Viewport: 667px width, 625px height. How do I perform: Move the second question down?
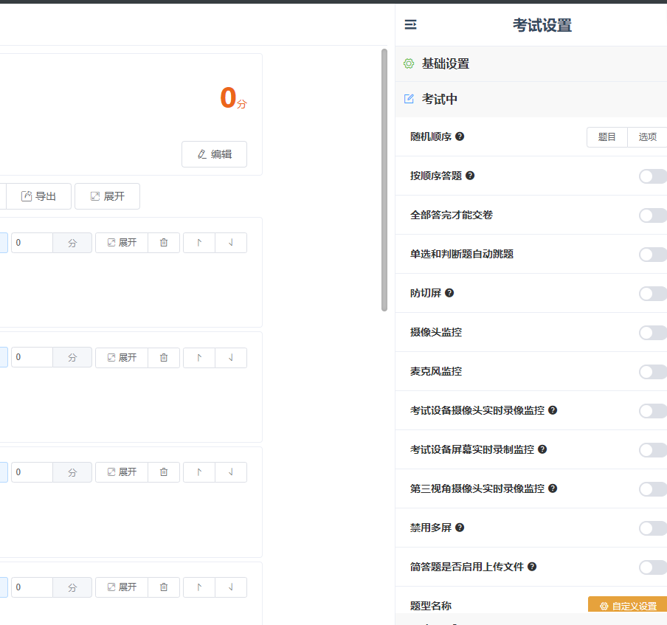(x=231, y=358)
